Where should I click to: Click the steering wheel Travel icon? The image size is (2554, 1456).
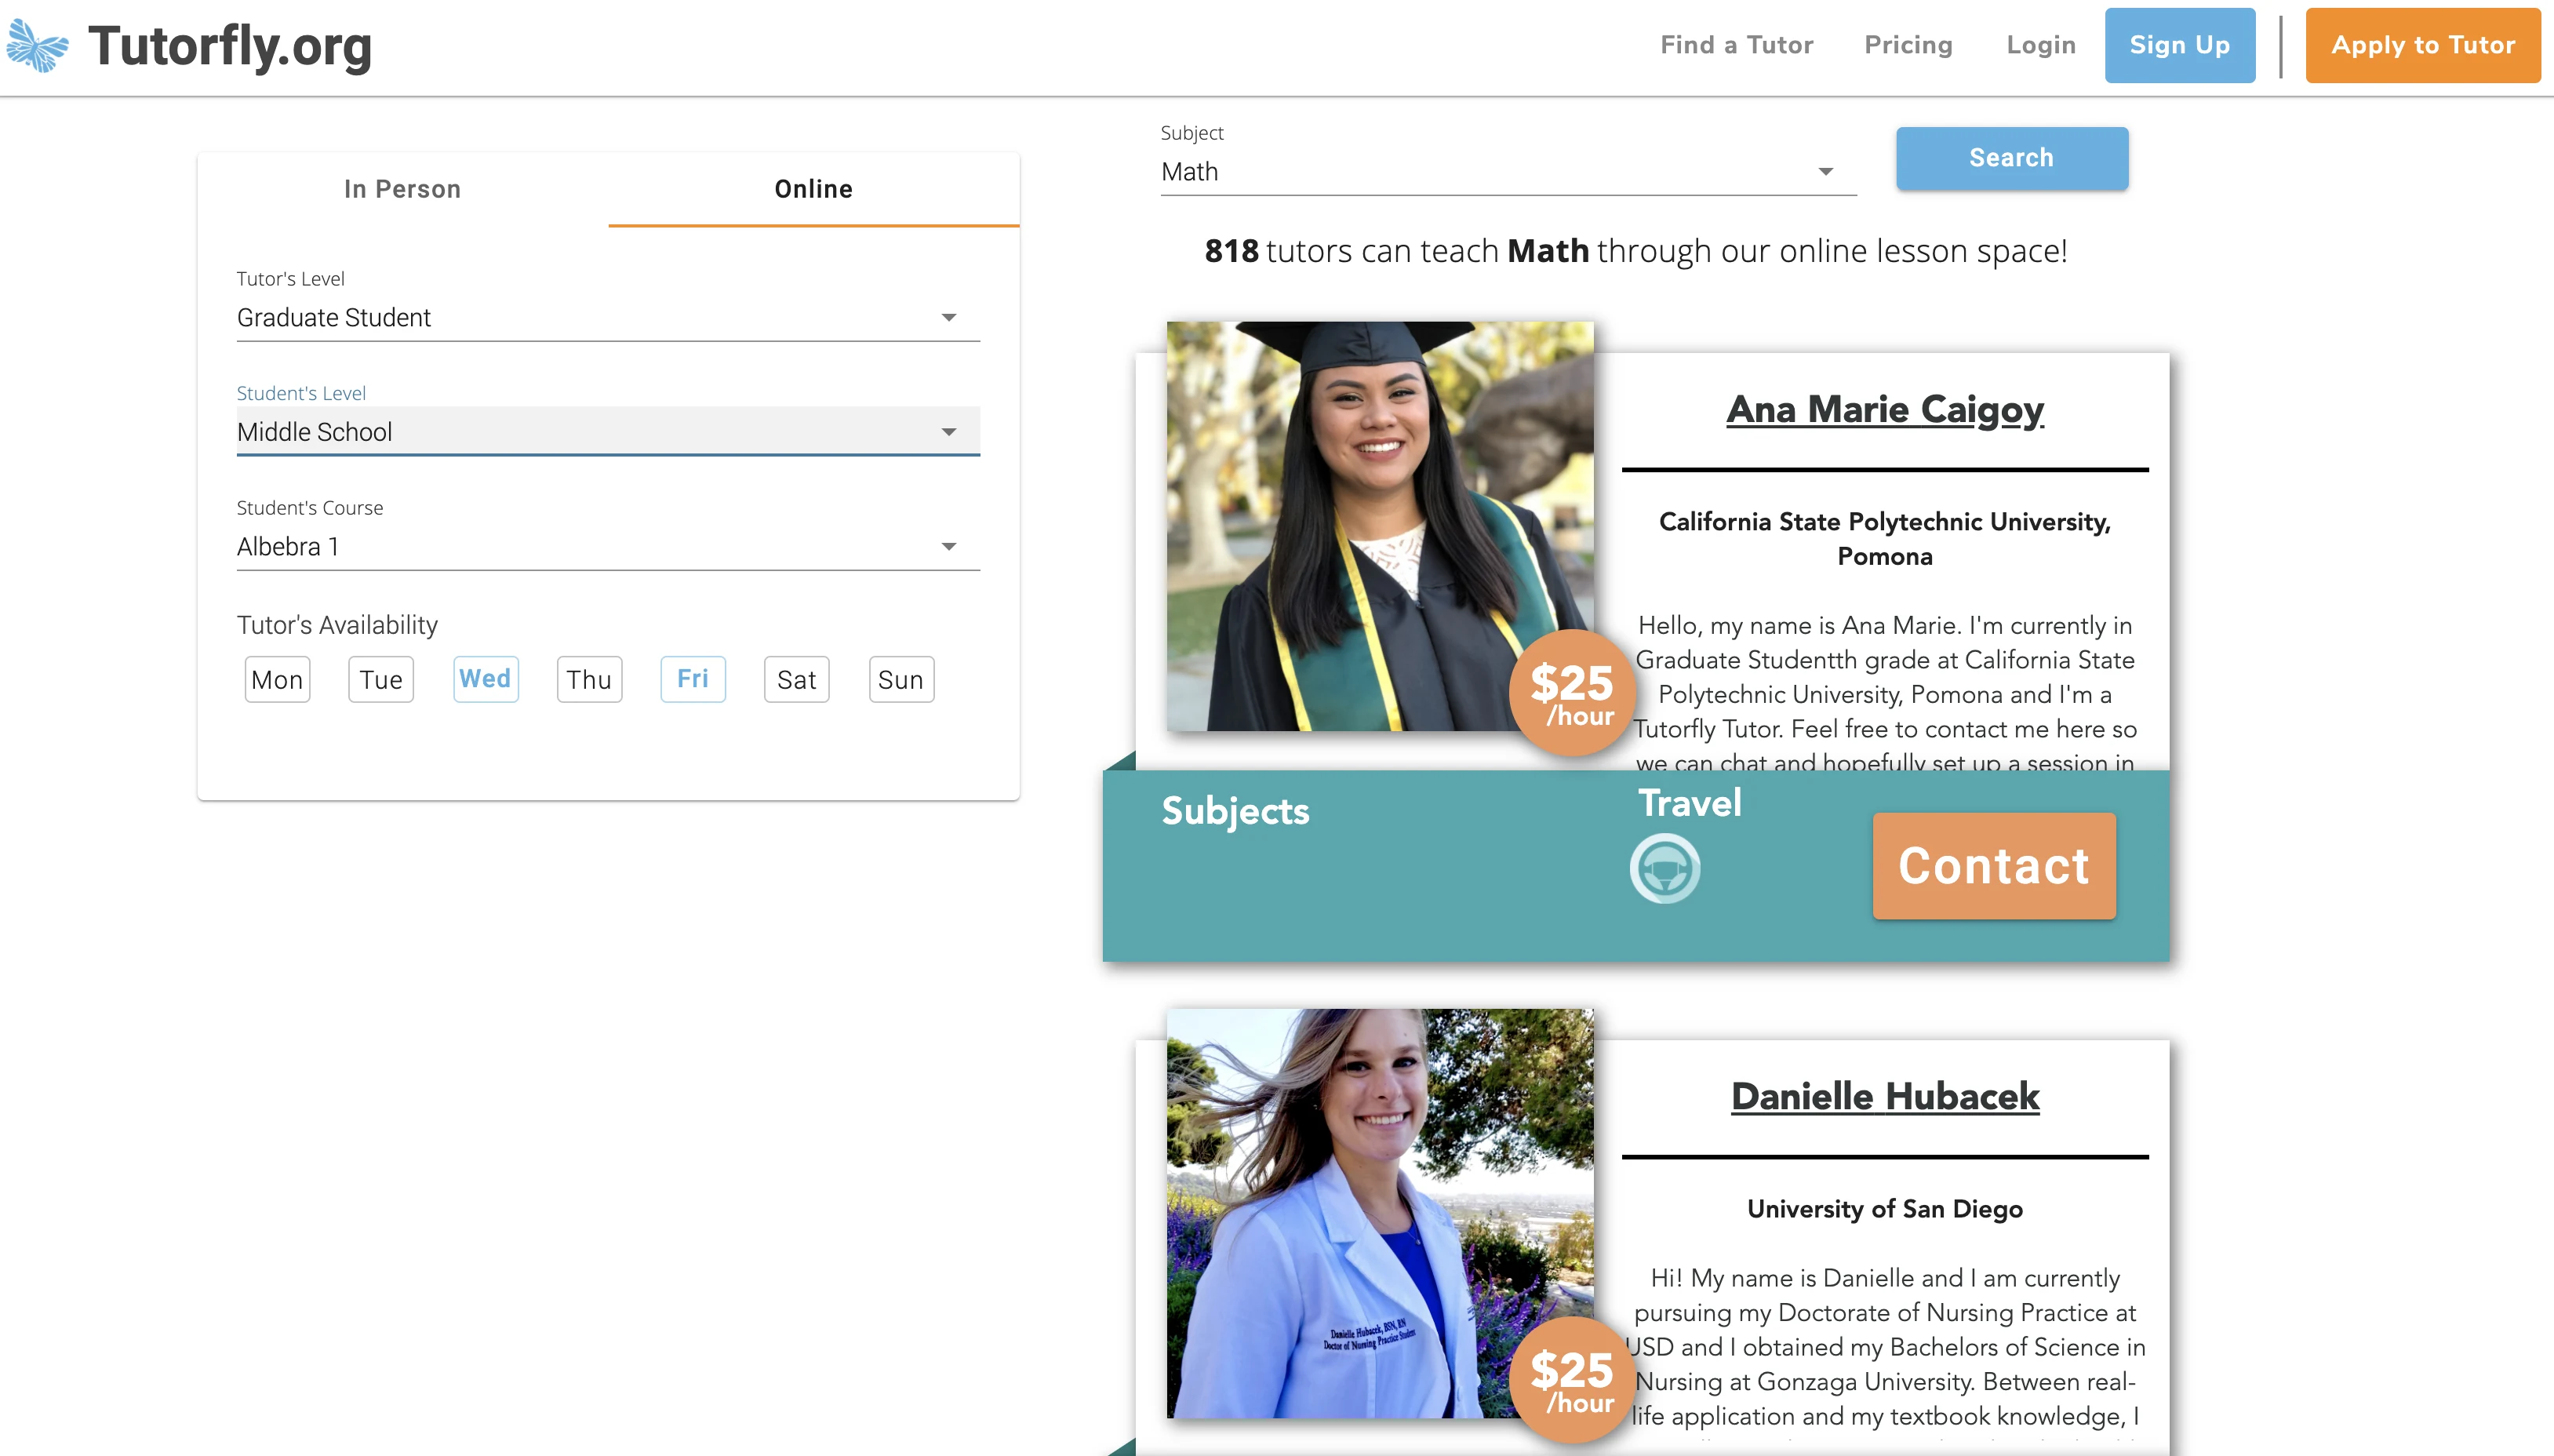(1664, 868)
